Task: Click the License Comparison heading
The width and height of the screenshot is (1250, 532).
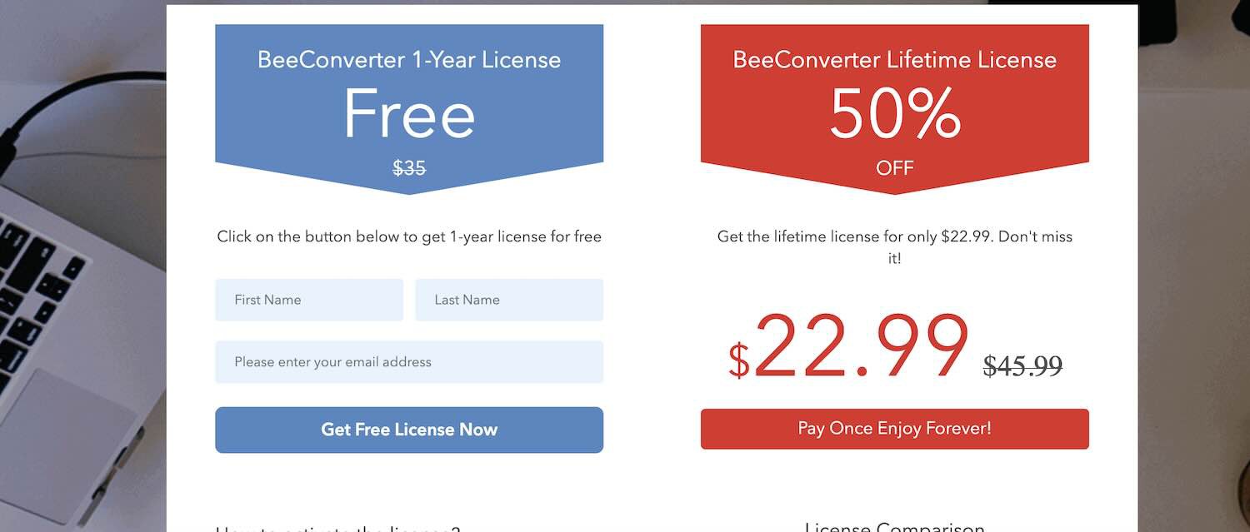Action: point(894,527)
